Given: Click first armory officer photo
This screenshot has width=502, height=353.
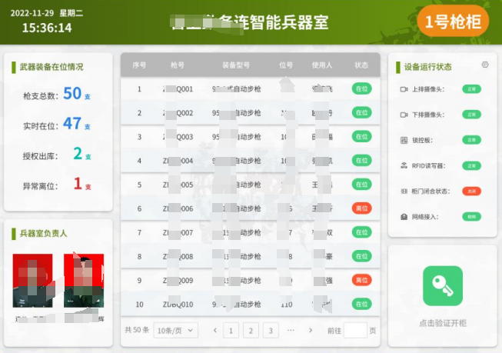Looking at the screenshot, I should pyautogui.click(x=32, y=281).
